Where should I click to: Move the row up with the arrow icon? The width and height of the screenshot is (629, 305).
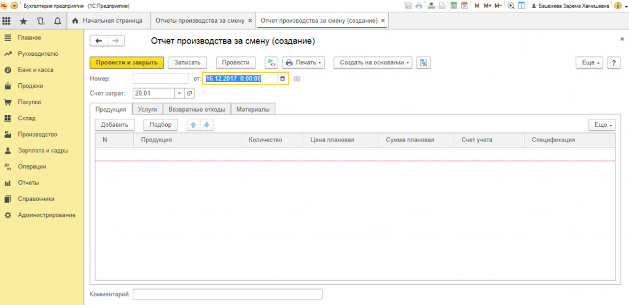(193, 125)
